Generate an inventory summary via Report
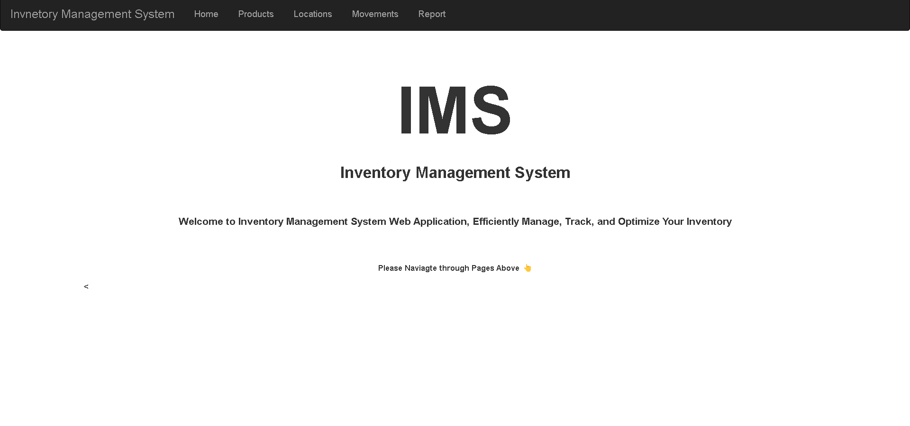 431,14
